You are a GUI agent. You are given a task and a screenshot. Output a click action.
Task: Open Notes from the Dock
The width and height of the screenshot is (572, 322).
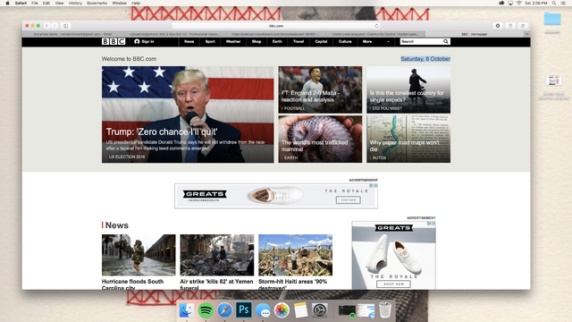pyautogui.click(x=300, y=310)
